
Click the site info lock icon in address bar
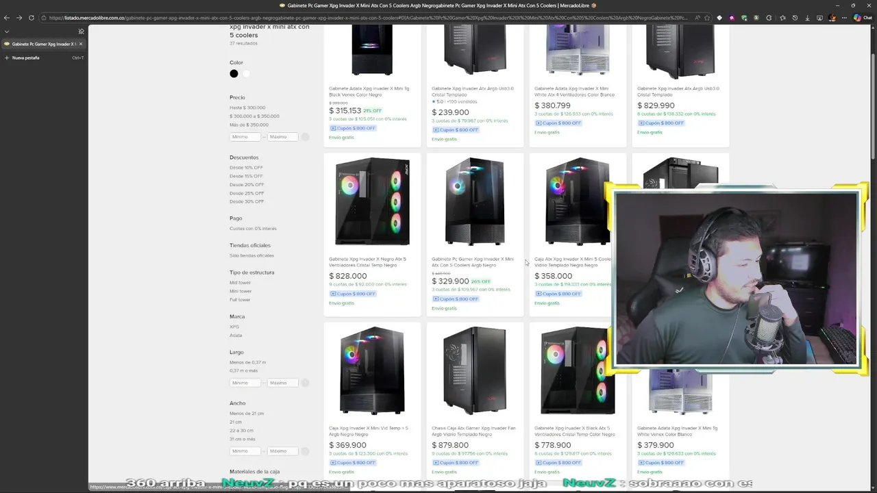click(x=44, y=18)
